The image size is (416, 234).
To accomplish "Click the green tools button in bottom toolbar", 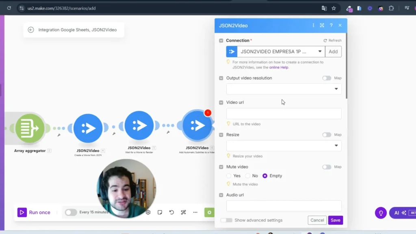I will [209, 212].
